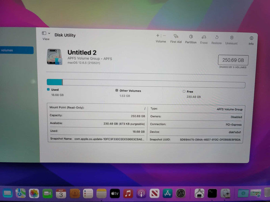This screenshot has height=202, width=270.
Task: Open News from the Dock
Action: pos(155,193)
